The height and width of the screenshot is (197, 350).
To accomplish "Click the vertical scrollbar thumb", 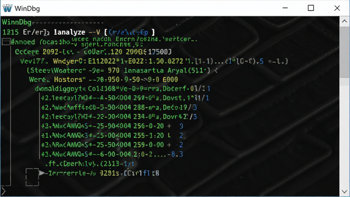I will [345, 52].
